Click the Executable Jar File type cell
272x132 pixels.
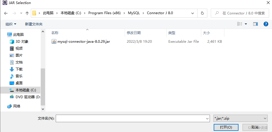coord(184,42)
